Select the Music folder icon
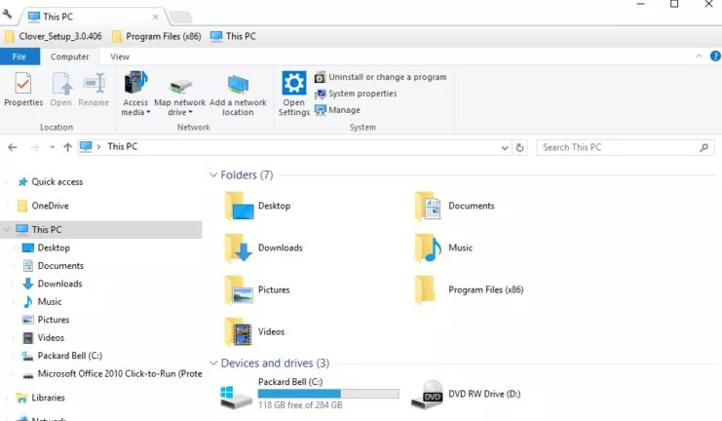 (428, 248)
